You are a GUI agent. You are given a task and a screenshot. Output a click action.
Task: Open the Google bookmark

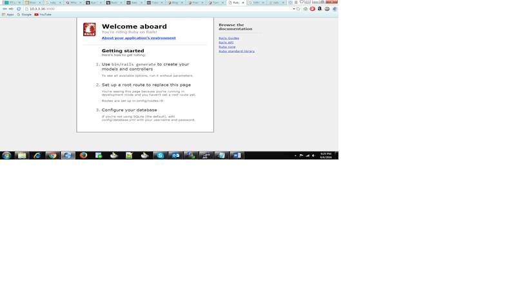pos(24,14)
